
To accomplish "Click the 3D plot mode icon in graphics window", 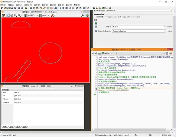I will (83, 16).
